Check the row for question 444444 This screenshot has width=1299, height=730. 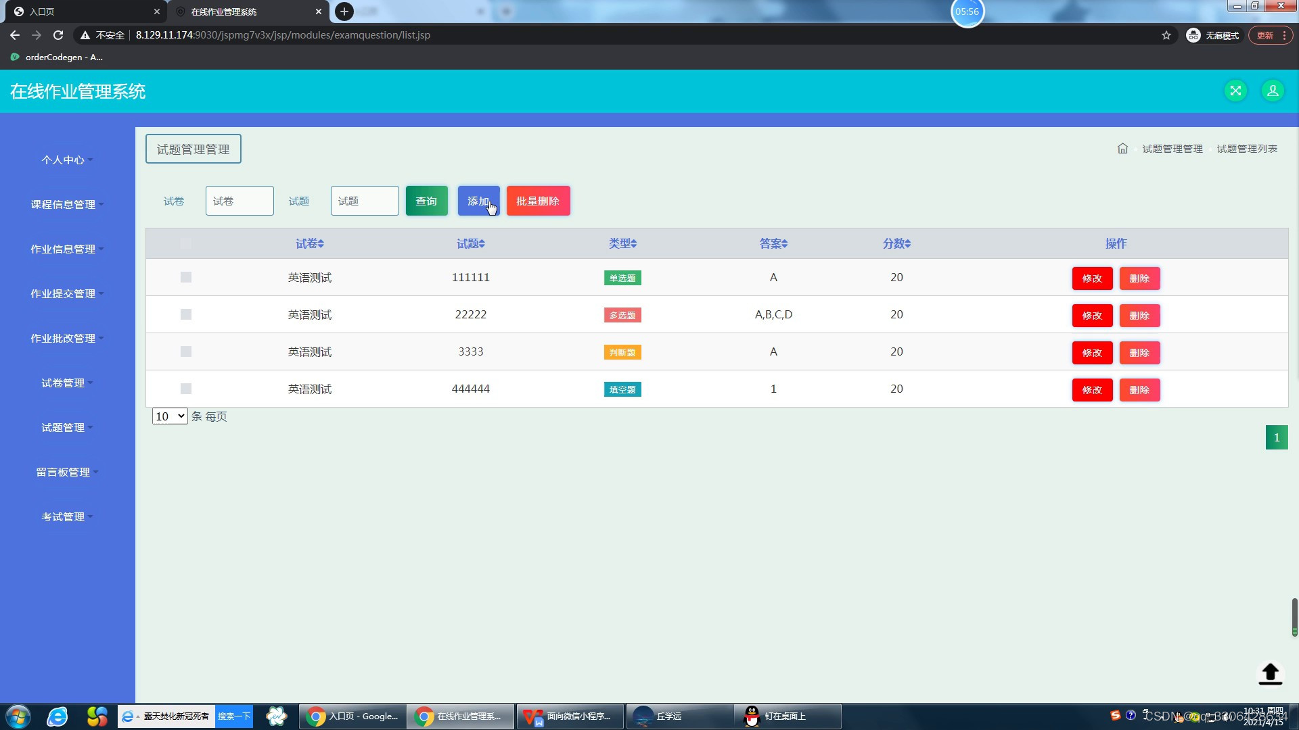186,389
